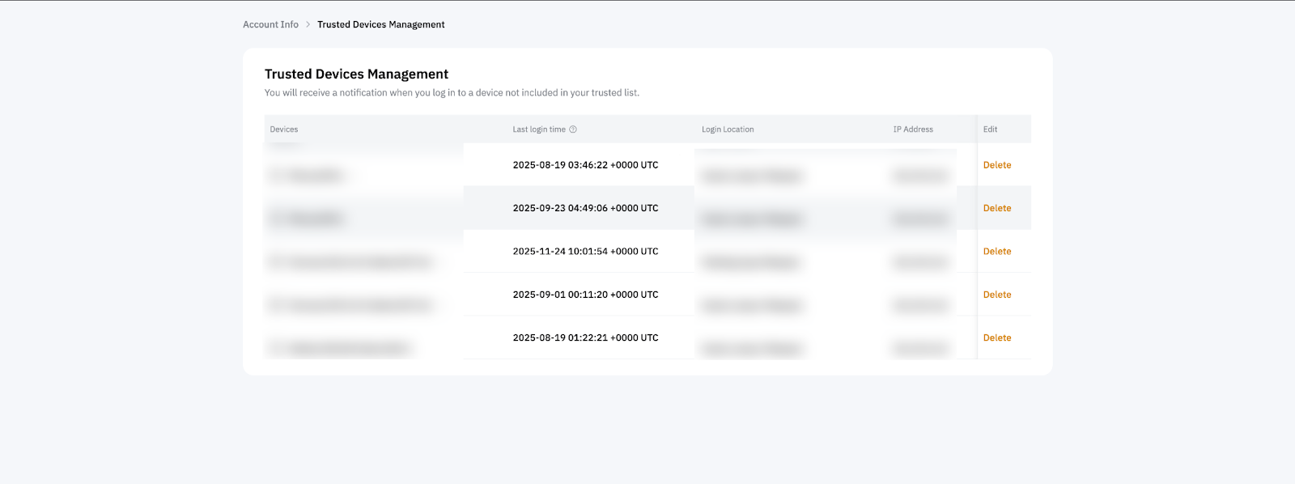Click the Edit column header
The image size is (1295, 484).
[x=990, y=129]
